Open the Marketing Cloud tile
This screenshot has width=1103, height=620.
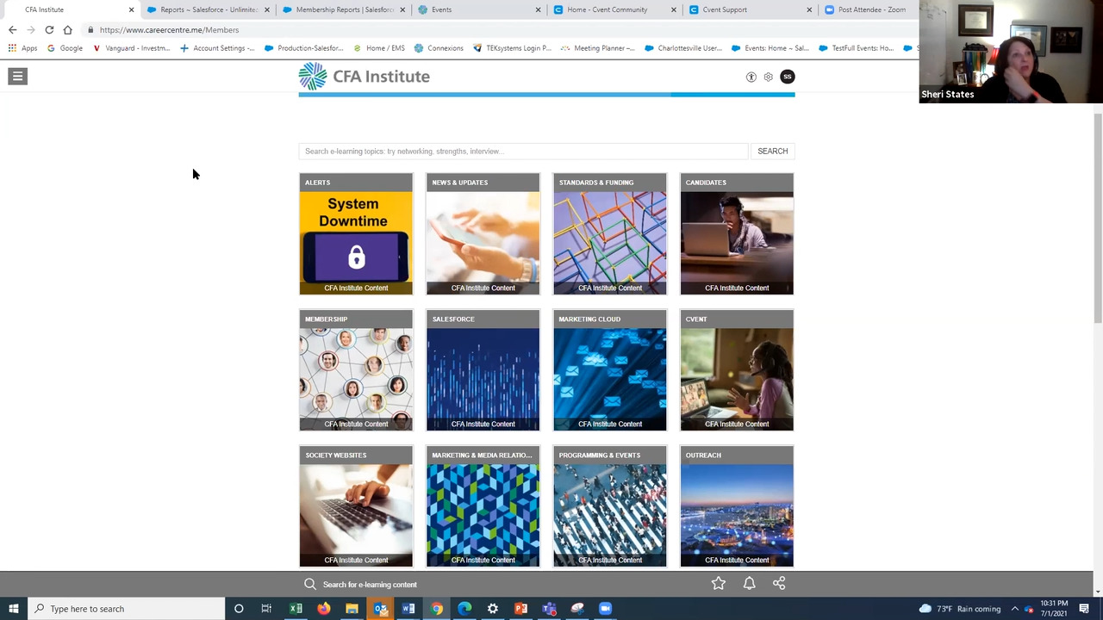click(x=610, y=370)
